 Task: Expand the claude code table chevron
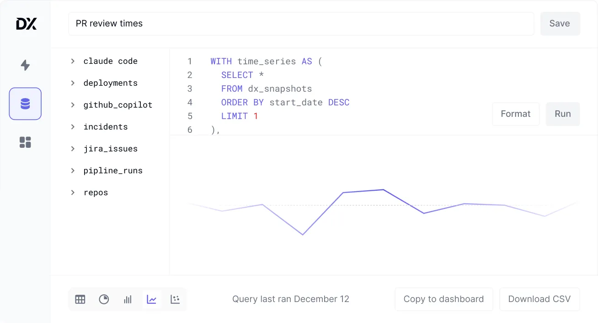pyautogui.click(x=73, y=61)
